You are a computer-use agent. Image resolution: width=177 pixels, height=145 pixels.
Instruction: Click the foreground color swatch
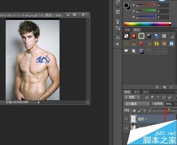pos(126,5)
